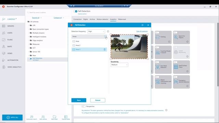Screen dimensions: 219x123
Task: Click the add new area icon
Action: click(x=105, y=37)
